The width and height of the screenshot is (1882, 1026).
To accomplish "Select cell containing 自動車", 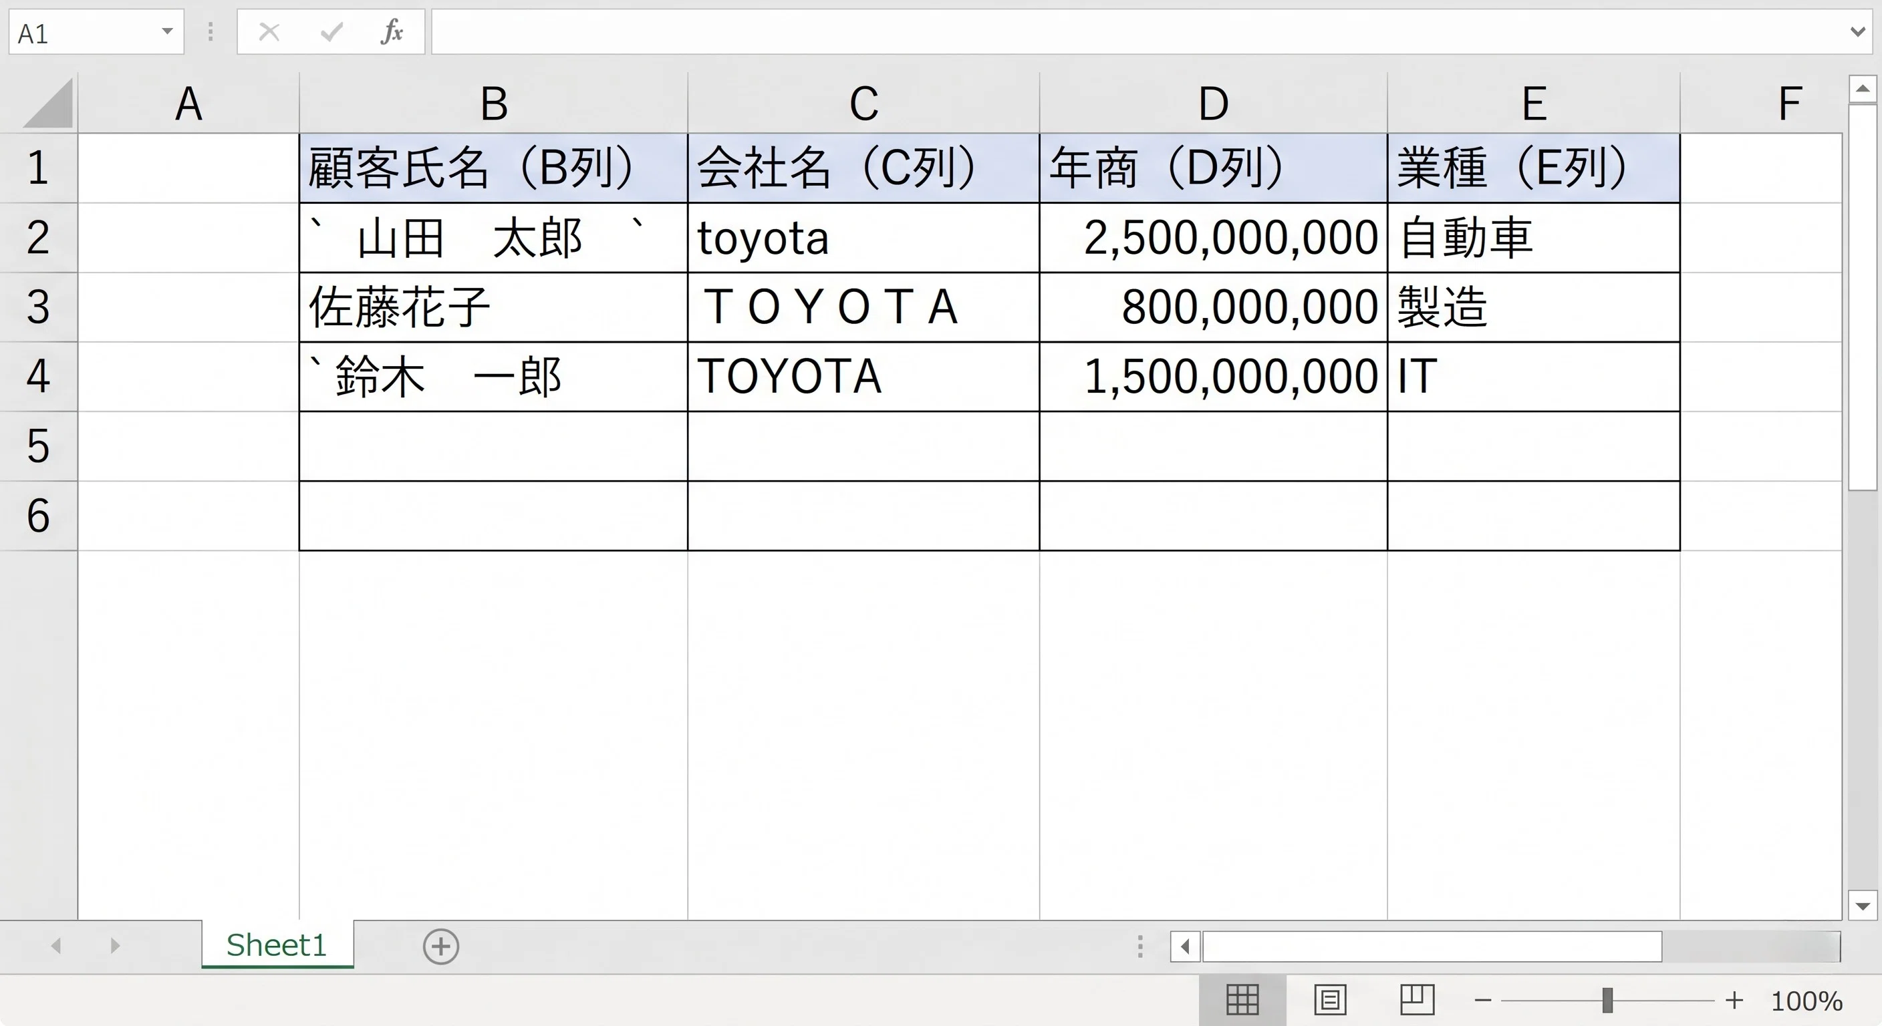I will [1534, 238].
